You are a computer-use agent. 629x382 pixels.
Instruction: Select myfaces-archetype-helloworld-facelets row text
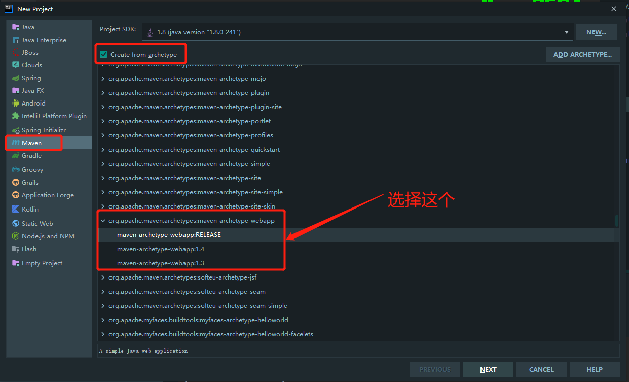click(x=211, y=334)
